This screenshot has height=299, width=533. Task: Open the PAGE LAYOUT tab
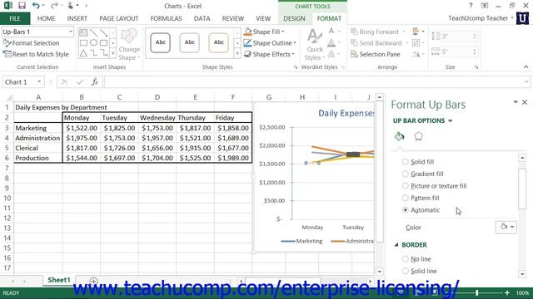coord(119,18)
